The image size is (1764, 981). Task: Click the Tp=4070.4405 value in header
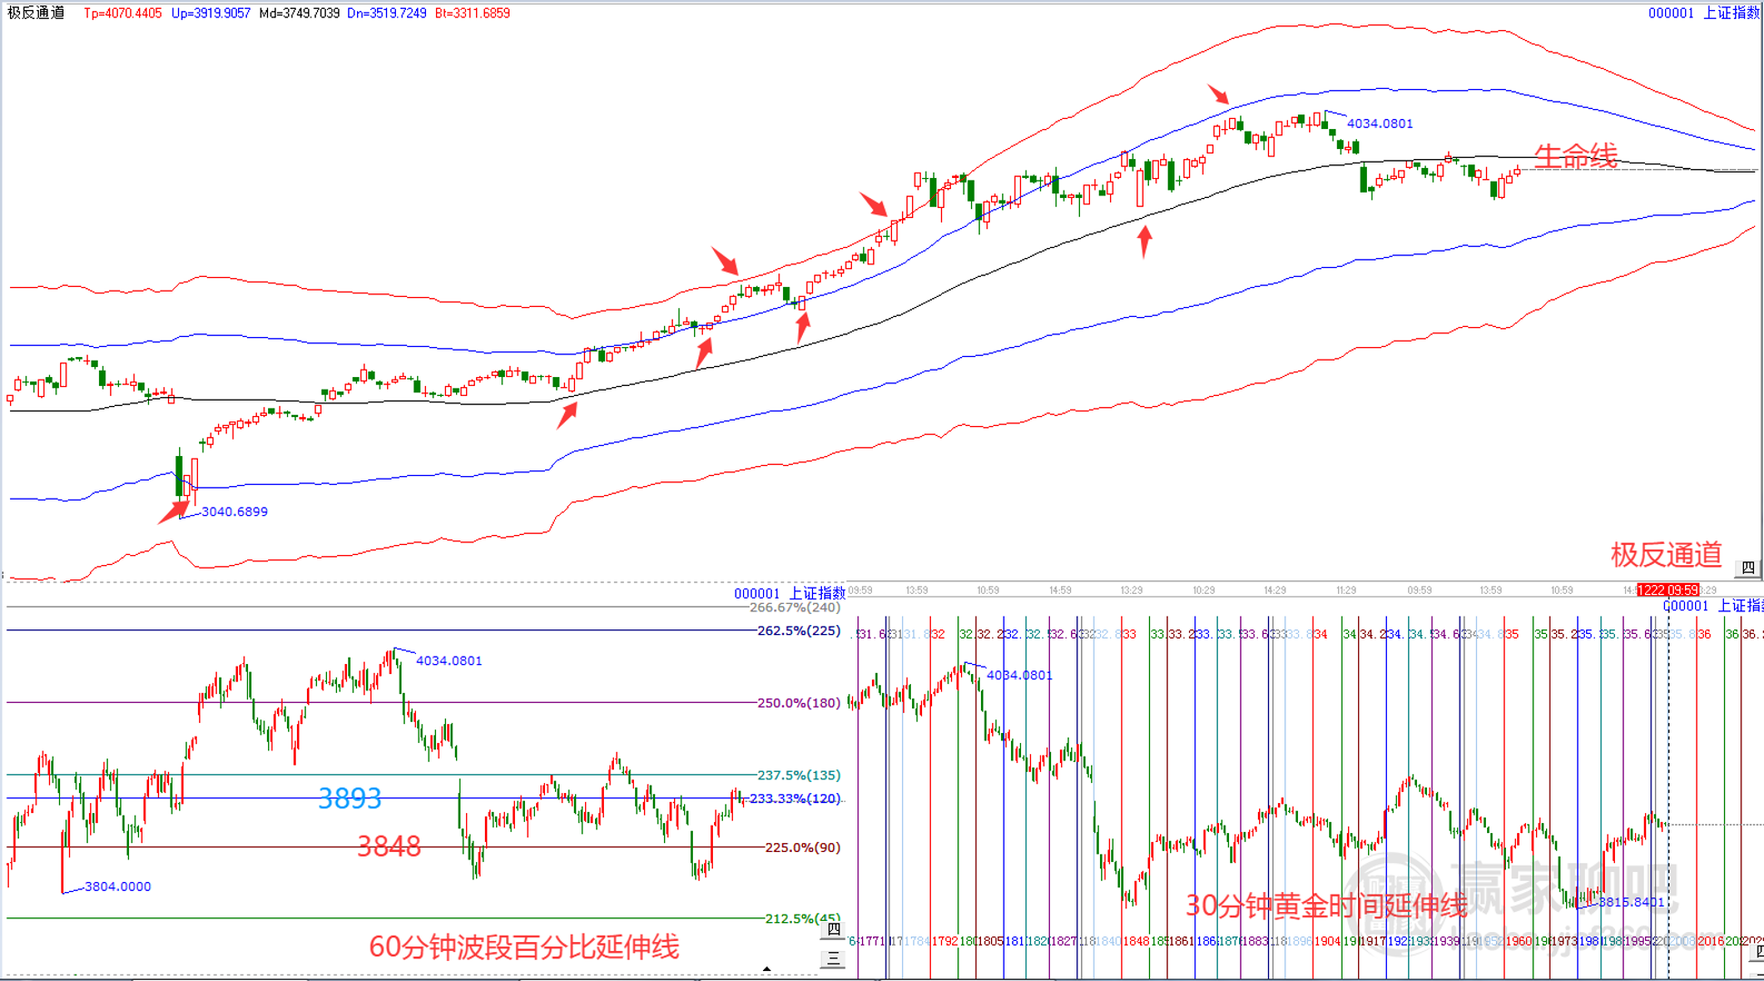click(123, 13)
